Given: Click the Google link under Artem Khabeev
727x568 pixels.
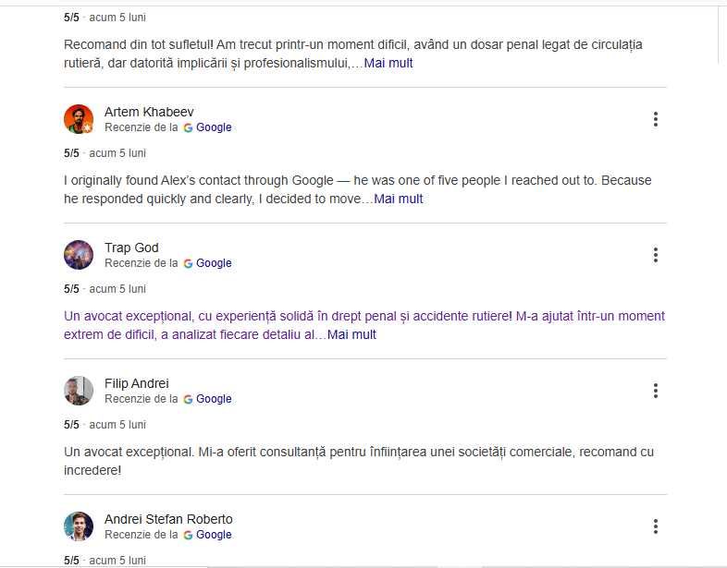Looking at the screenshot, I should 208,127.
